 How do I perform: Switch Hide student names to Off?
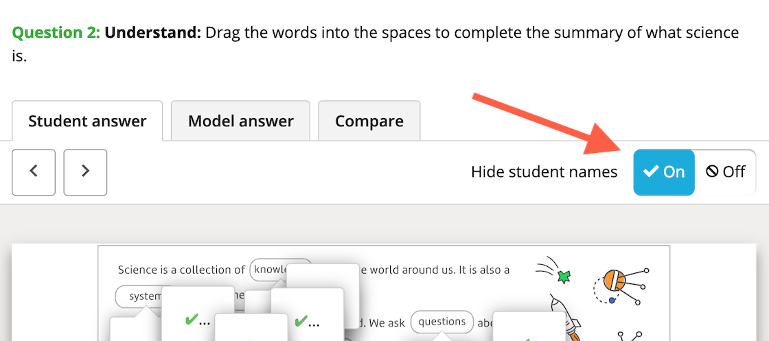(x=725, y=172)
